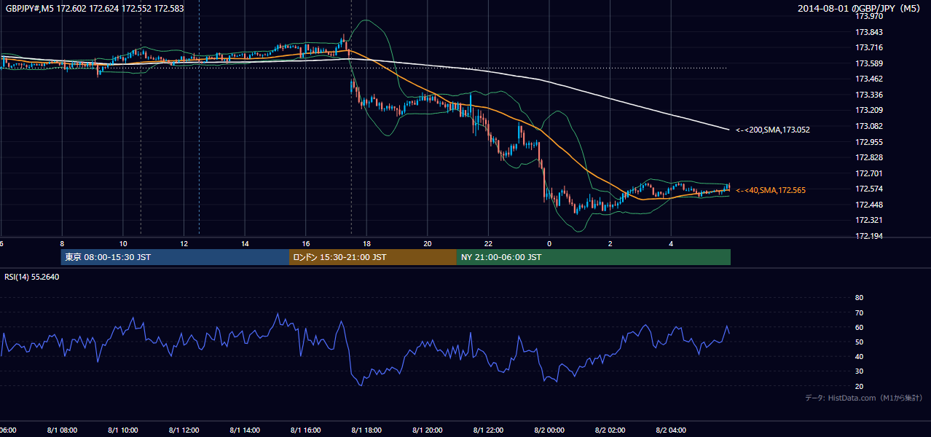Viewport: 931px width, 437px height.
Task: Click price axis value 173.843
Action: point(869,32)
